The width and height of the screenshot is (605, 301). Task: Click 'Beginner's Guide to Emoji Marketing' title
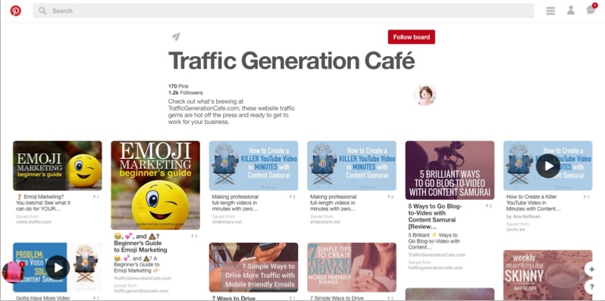point(140,244)
